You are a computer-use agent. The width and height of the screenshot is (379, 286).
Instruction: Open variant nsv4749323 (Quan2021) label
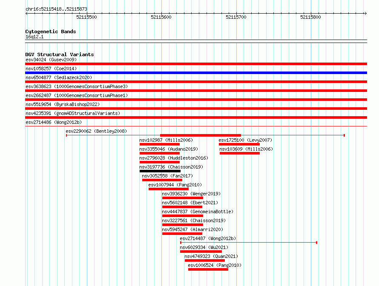point(211,256)
